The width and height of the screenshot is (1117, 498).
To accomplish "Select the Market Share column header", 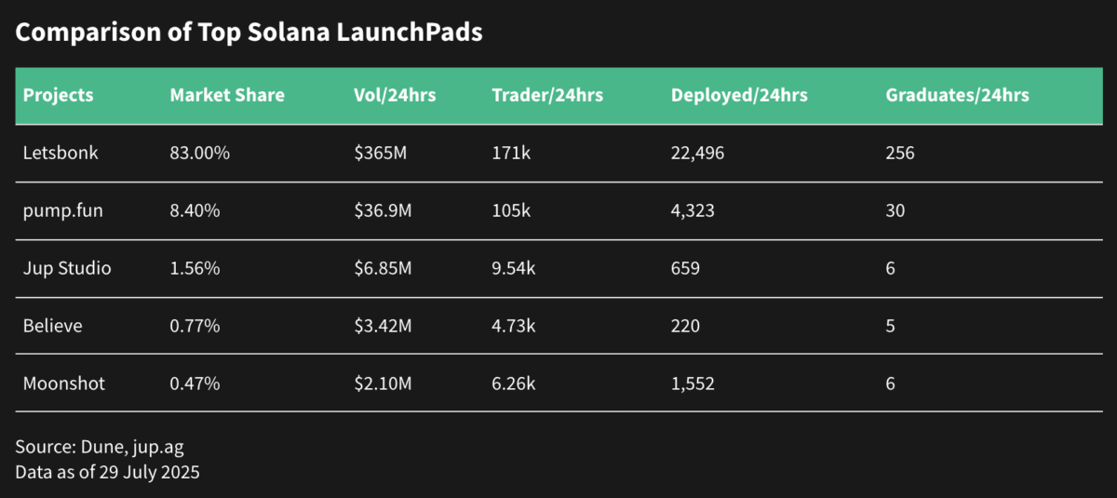I will (227, 95).
